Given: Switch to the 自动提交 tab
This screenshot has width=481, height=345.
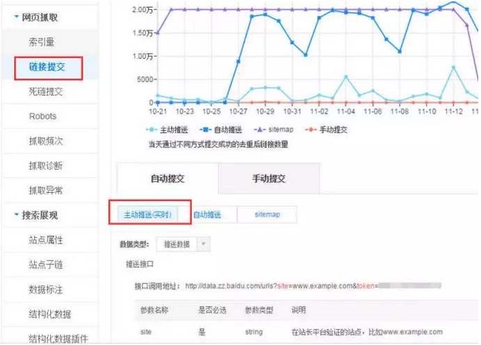Looking at the screenshot, I should point(168,178).
